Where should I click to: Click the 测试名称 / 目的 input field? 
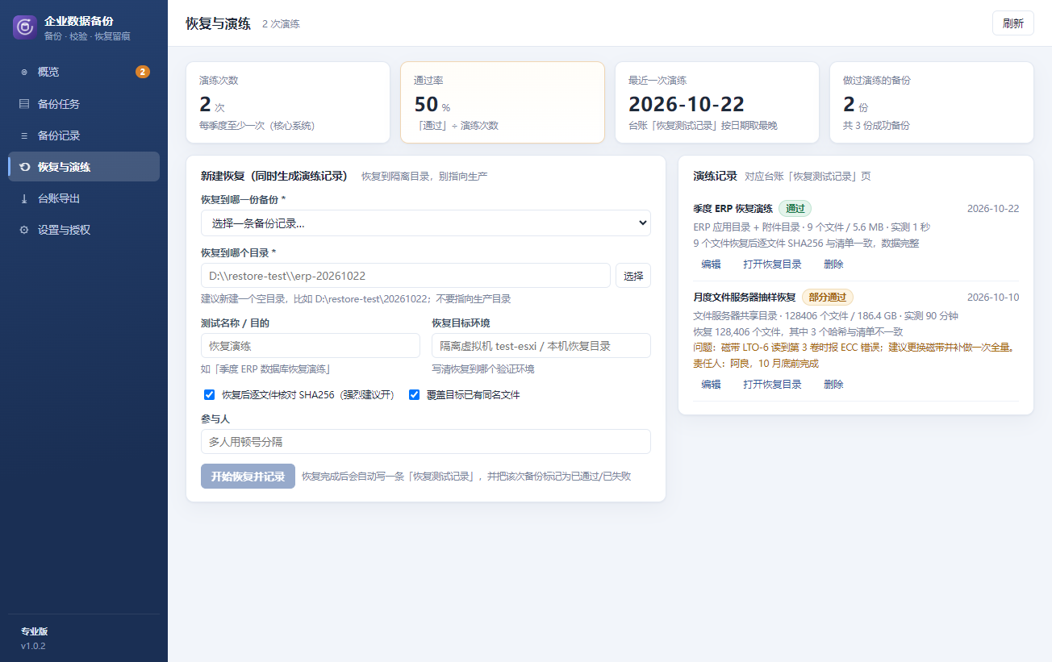pyautogui.click(x=311, y=346)
